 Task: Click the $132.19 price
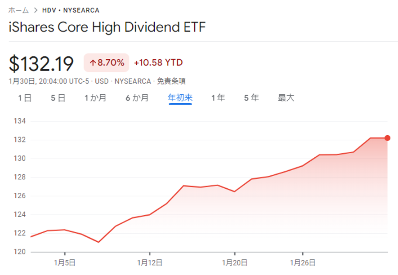tap(41, 64)
